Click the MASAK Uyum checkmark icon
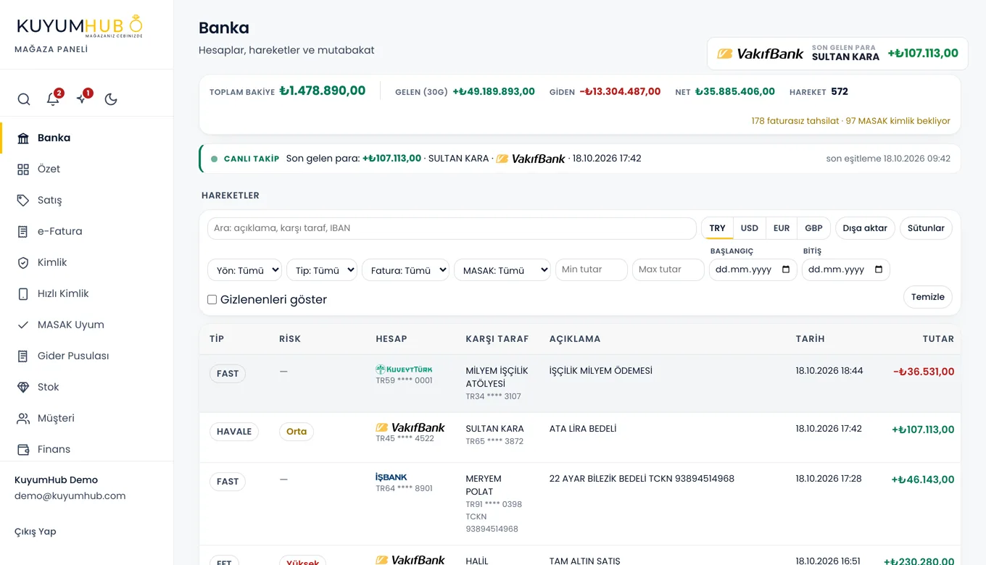986x565 pixels. (x=23, y=325)
